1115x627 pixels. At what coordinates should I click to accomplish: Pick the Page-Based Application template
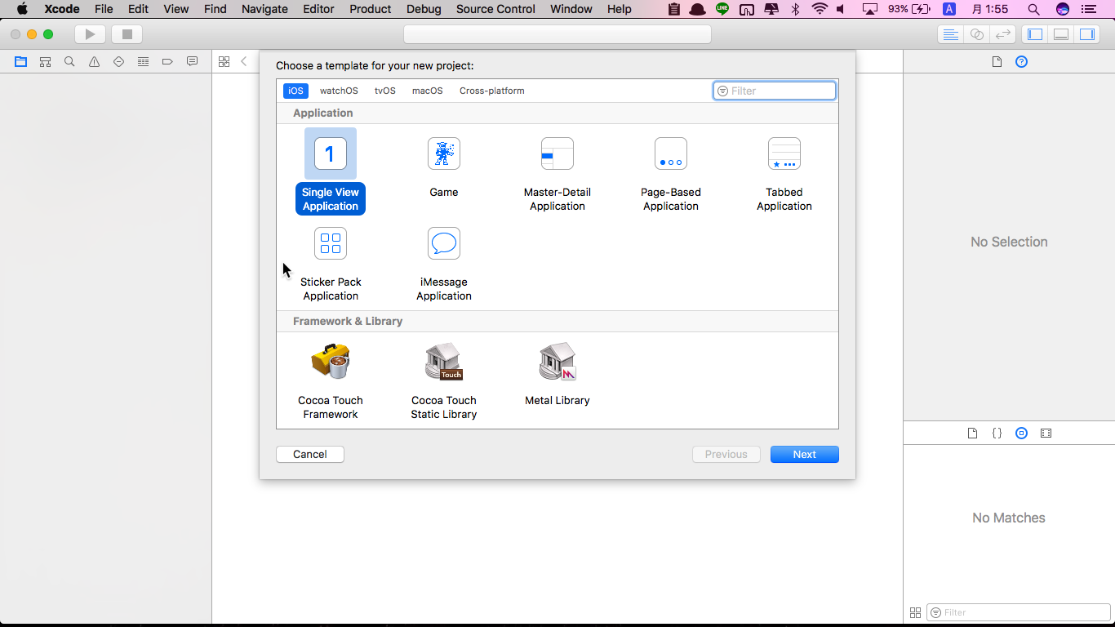click(671, 171)
